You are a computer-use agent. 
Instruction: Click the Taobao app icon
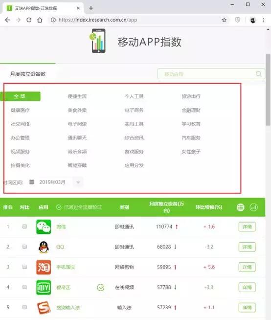point(44,267)
